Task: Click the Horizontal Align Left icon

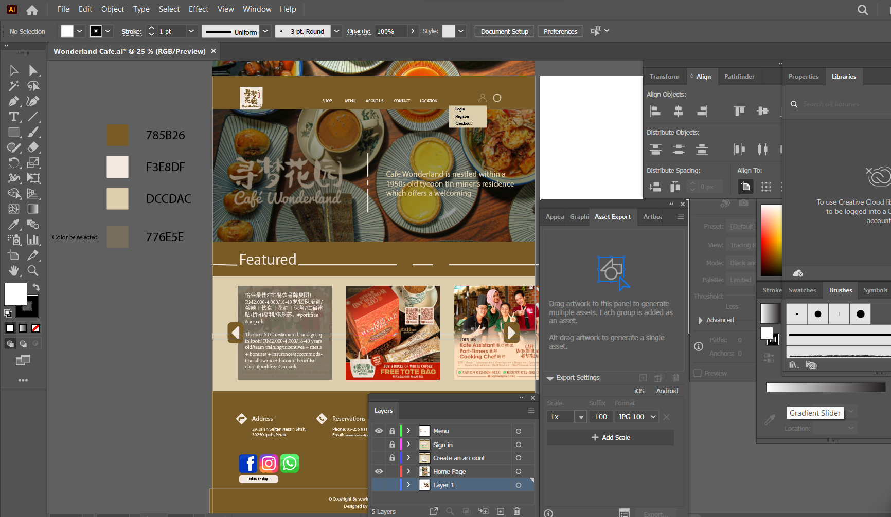Action: pos(655,111)
